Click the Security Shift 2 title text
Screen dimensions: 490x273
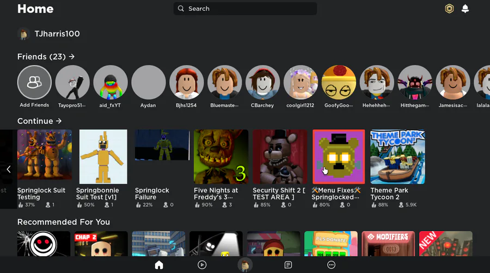pyautogui.click(x=279, y=194)
